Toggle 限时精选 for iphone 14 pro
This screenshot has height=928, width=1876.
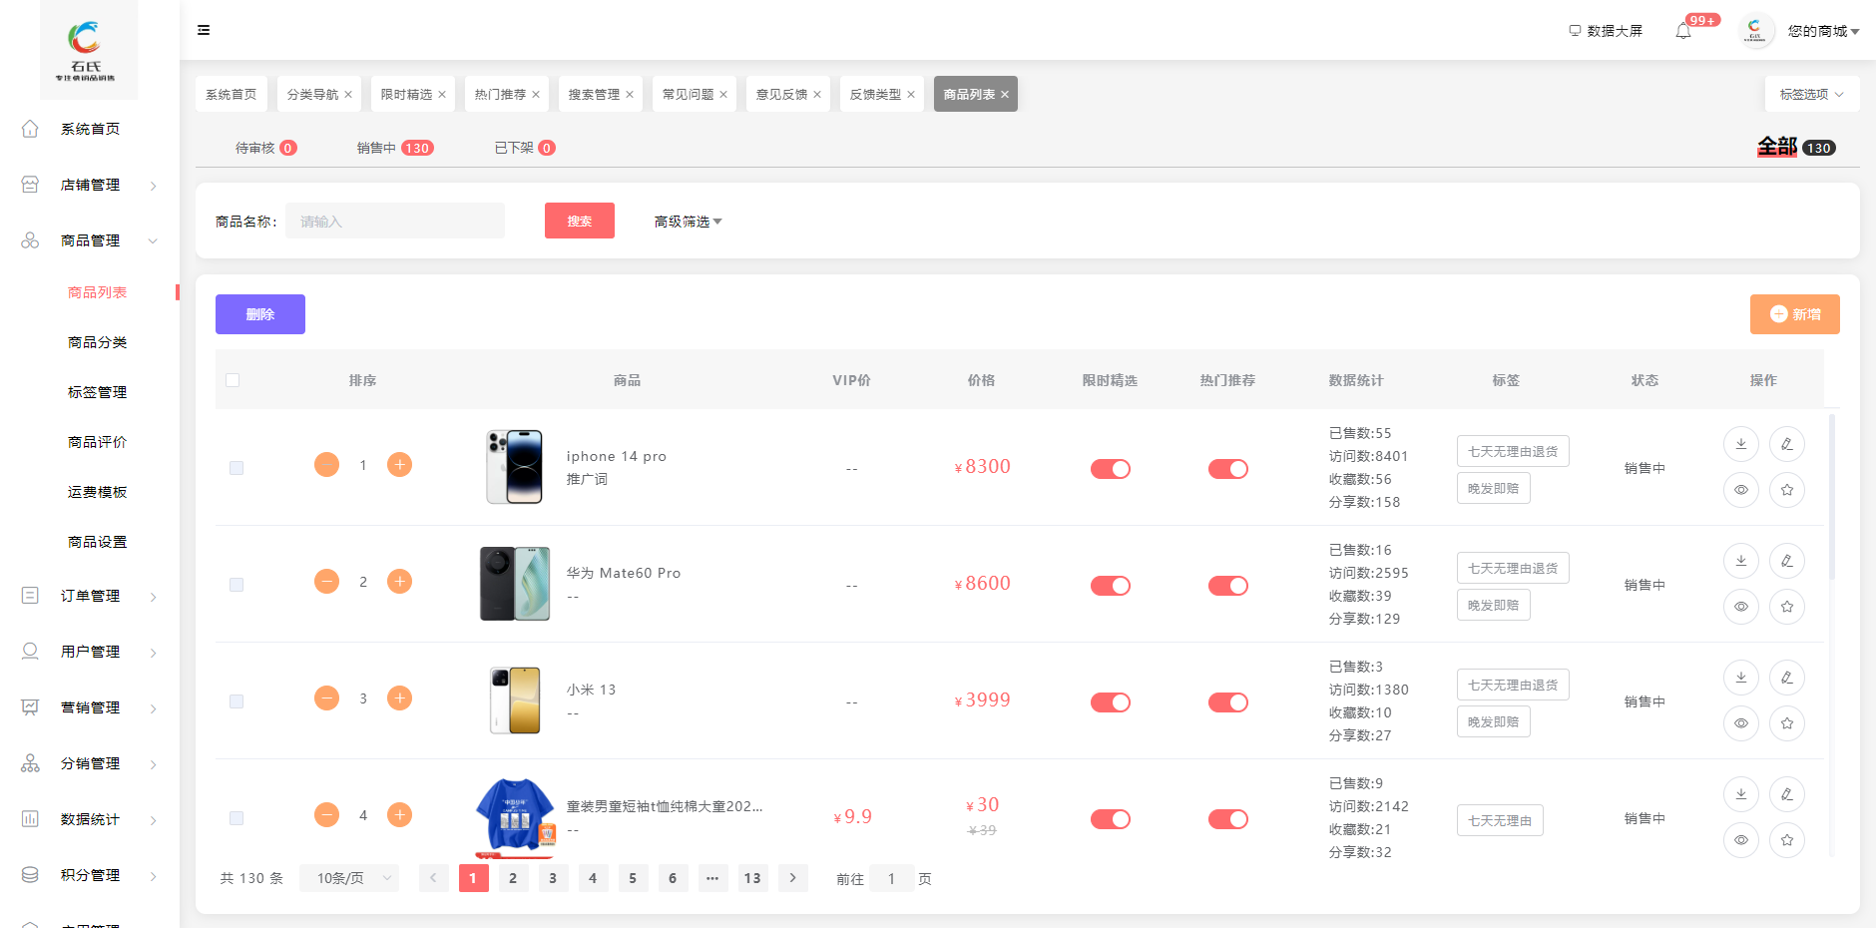point(1110,469)
